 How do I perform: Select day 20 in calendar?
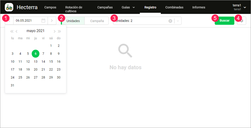(36, 69)
